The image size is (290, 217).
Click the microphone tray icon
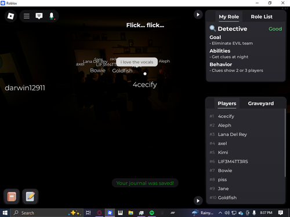254,213
